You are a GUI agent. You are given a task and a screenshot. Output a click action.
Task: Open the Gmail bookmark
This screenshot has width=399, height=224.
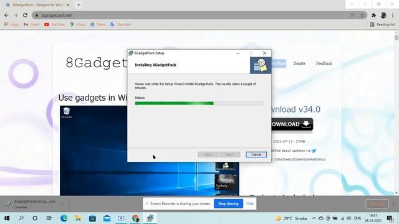click(x=32, y=24)
